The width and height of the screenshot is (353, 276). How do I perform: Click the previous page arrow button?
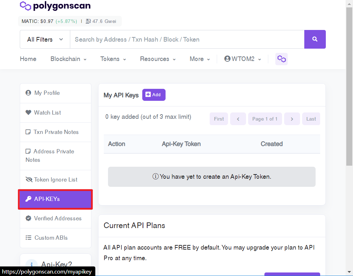tap(238, 119)
